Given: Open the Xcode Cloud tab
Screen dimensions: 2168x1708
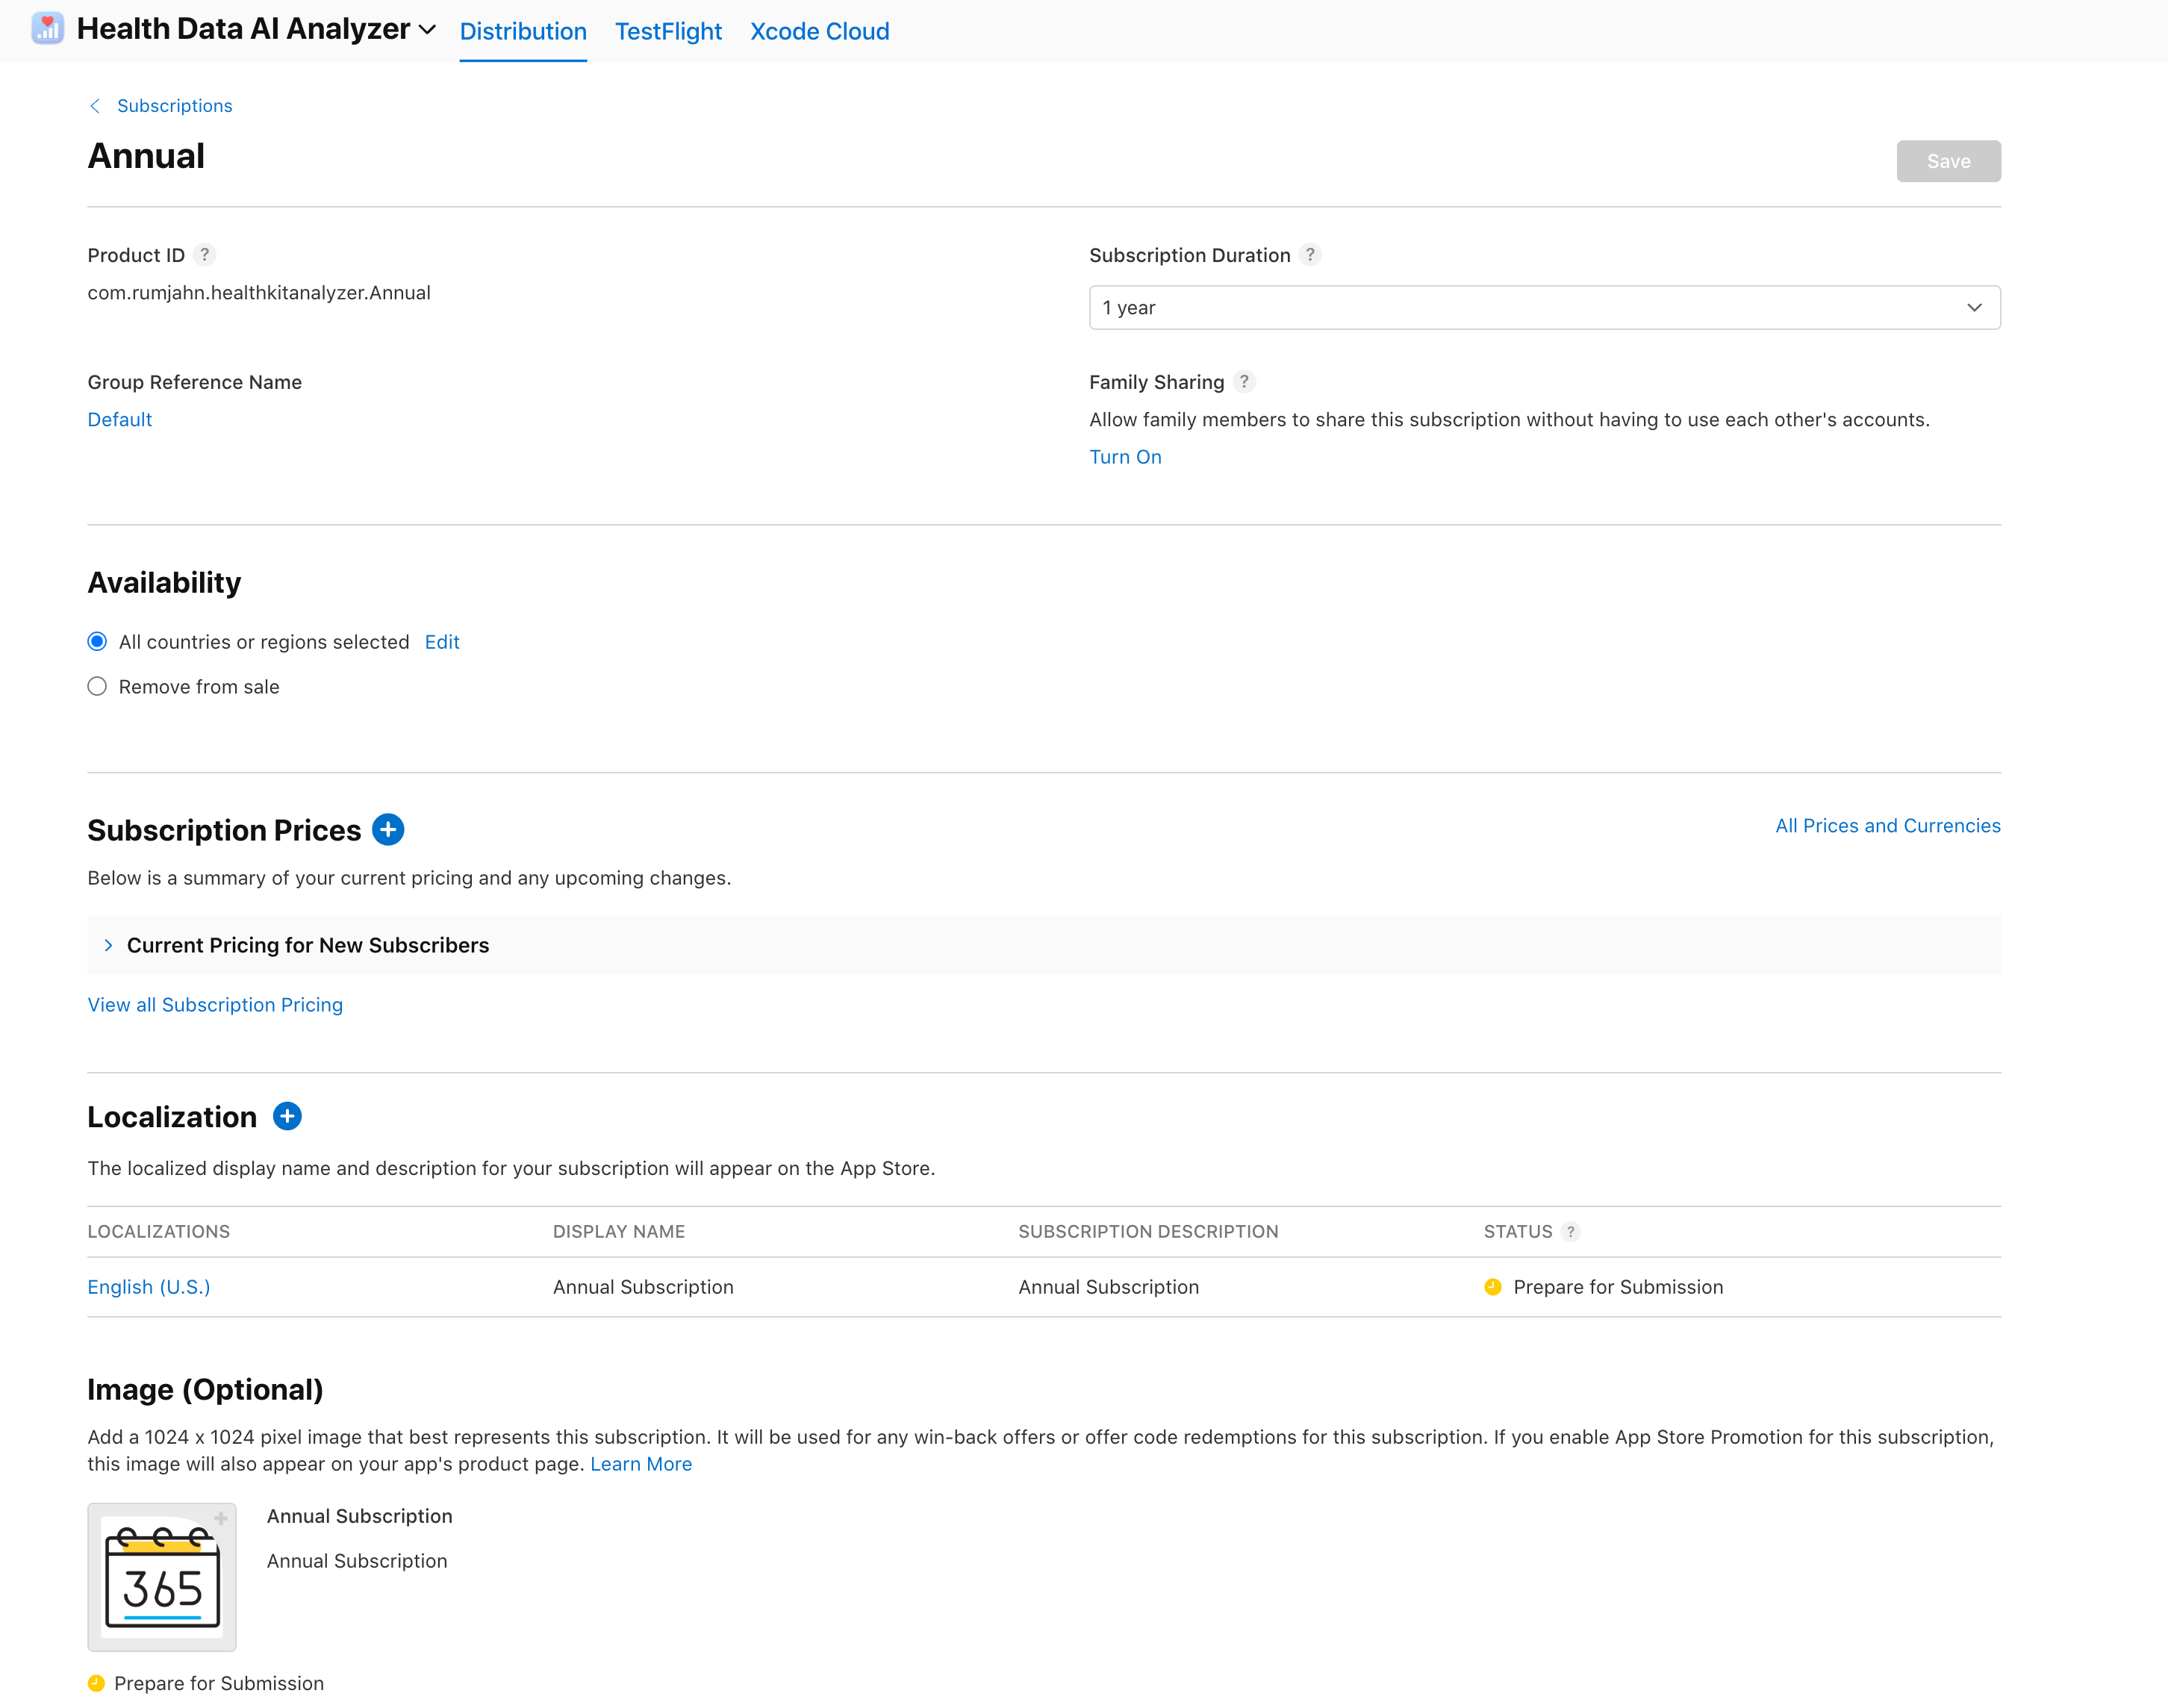Looking at the screenshot, I should [819, 31].
